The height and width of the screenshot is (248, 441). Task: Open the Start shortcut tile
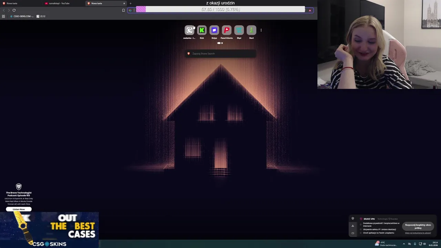(252, 30)
